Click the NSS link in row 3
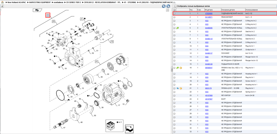This screenshot has width=277, height=134. (x=207, y=21)
